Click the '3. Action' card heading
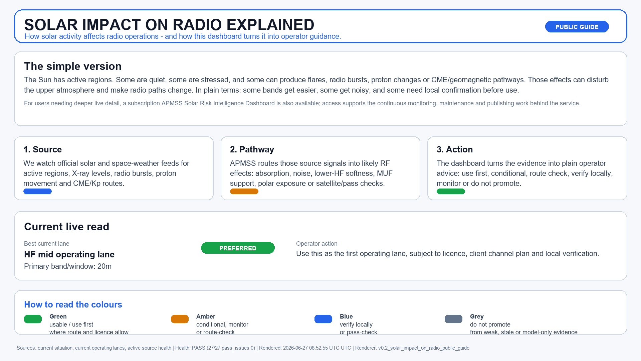Image resolution: width=641 pixels, height=361 pixels. point(455,149)
